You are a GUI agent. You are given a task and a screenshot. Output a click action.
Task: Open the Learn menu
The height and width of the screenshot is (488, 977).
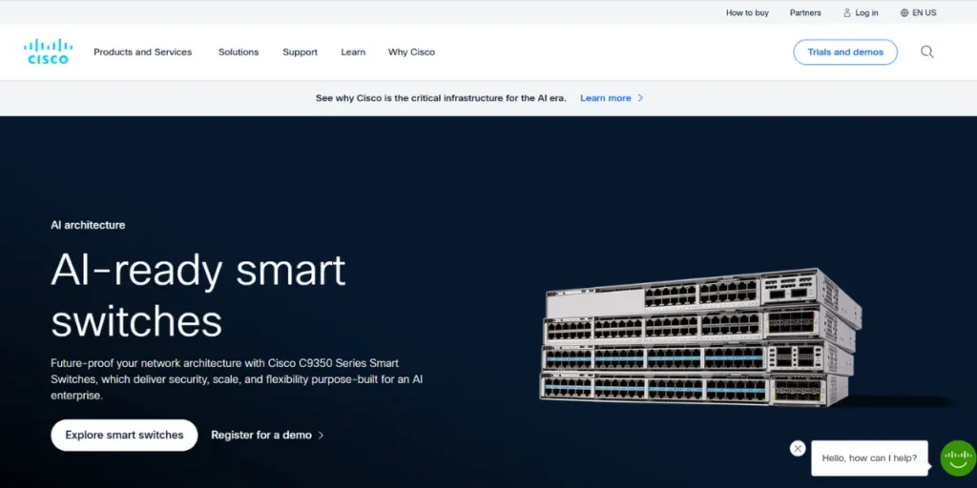(x=353, y=52)
